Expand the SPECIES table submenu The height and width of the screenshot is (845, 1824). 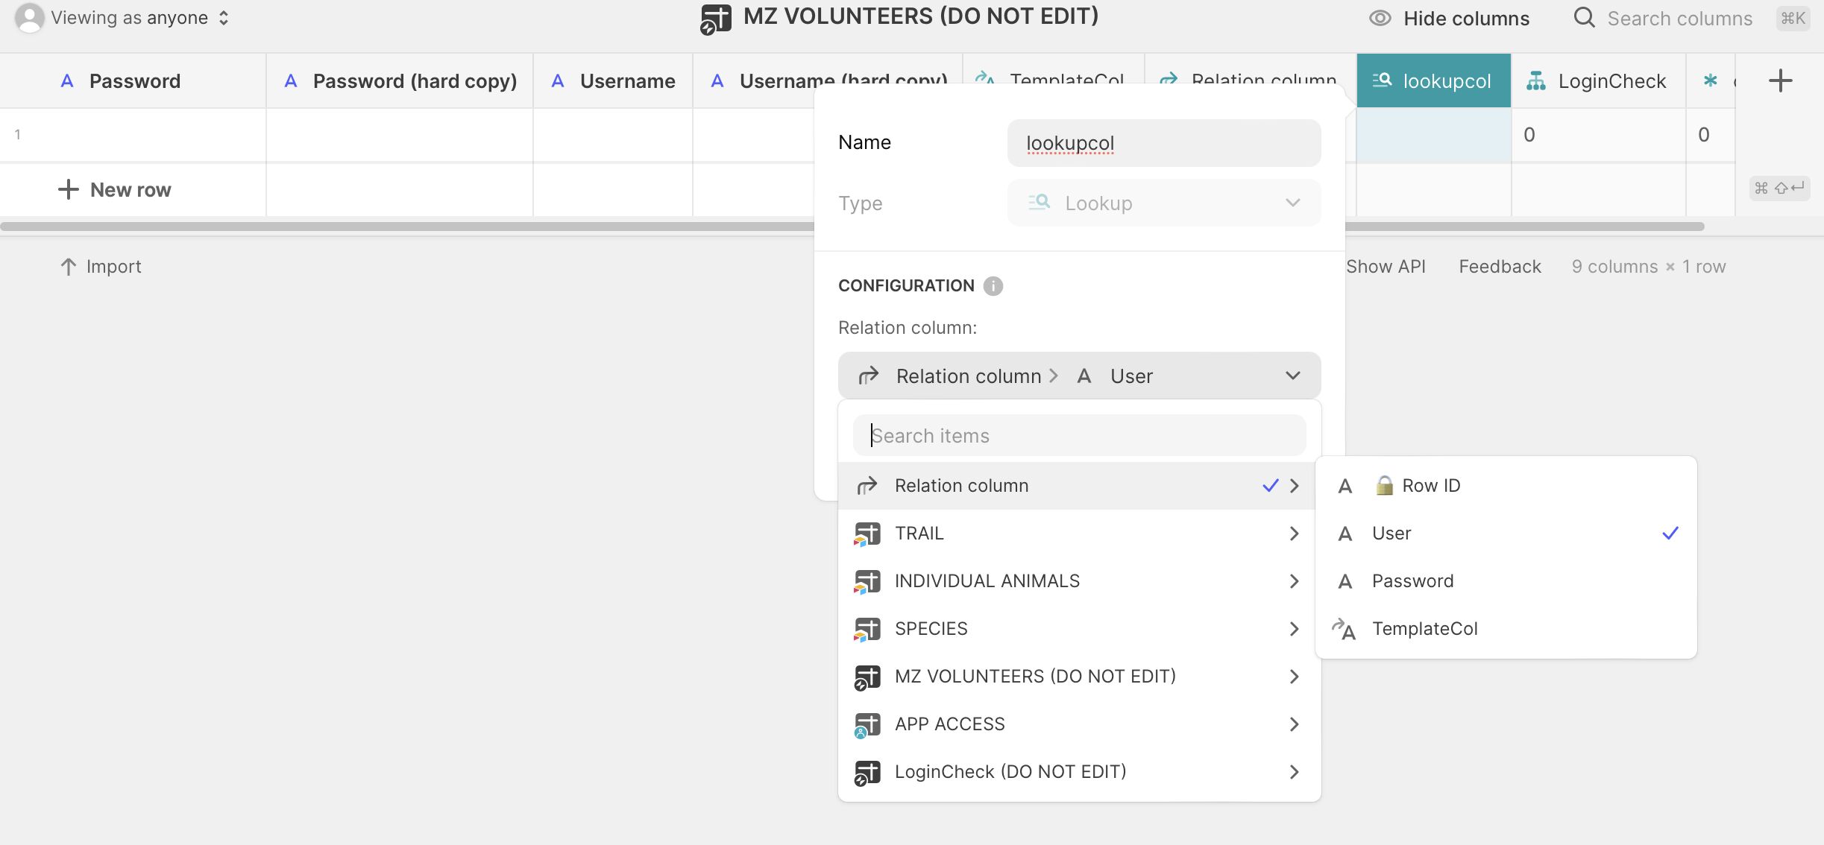pos(1294,629)
